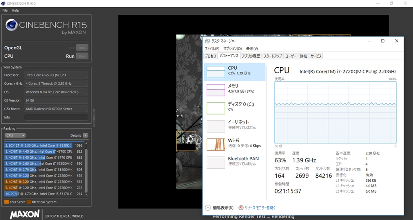Click the ranking list scroll-down arrow
This screenshot has height=220, width=413.
click(86, 195)
